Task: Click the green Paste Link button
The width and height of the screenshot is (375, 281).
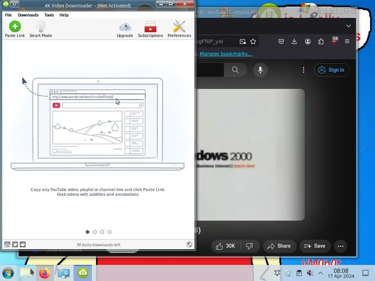Action: coord(15,29)
